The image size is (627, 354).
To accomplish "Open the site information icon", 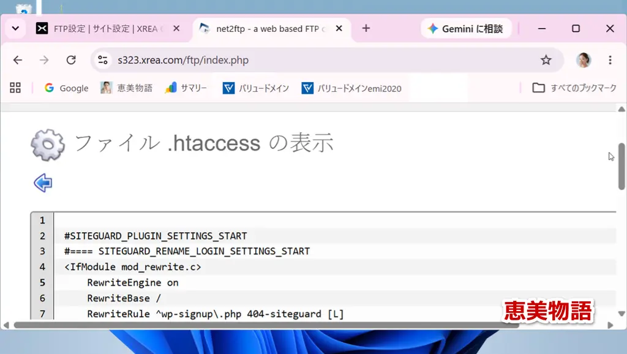I will click(x=103, y=60).
